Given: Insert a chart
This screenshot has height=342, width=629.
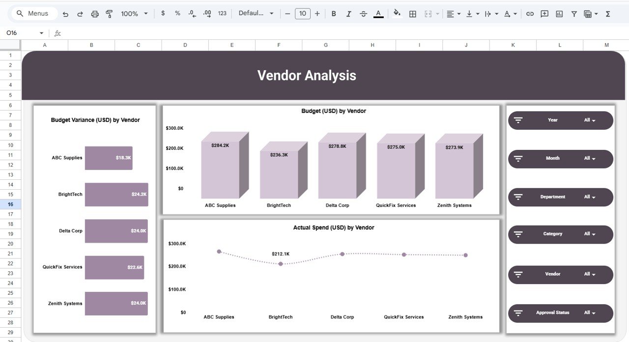Looking at the screenshot, I should point(559,13).
